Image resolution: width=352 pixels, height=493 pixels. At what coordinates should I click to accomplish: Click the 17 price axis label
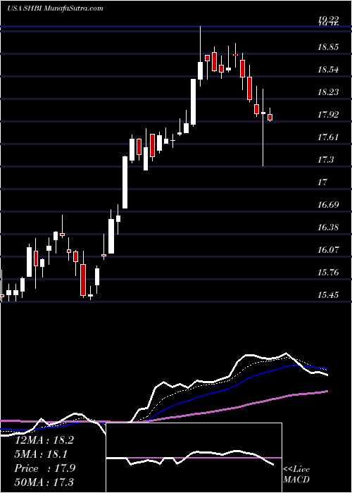pyautogui.click(x=322, y=182)
